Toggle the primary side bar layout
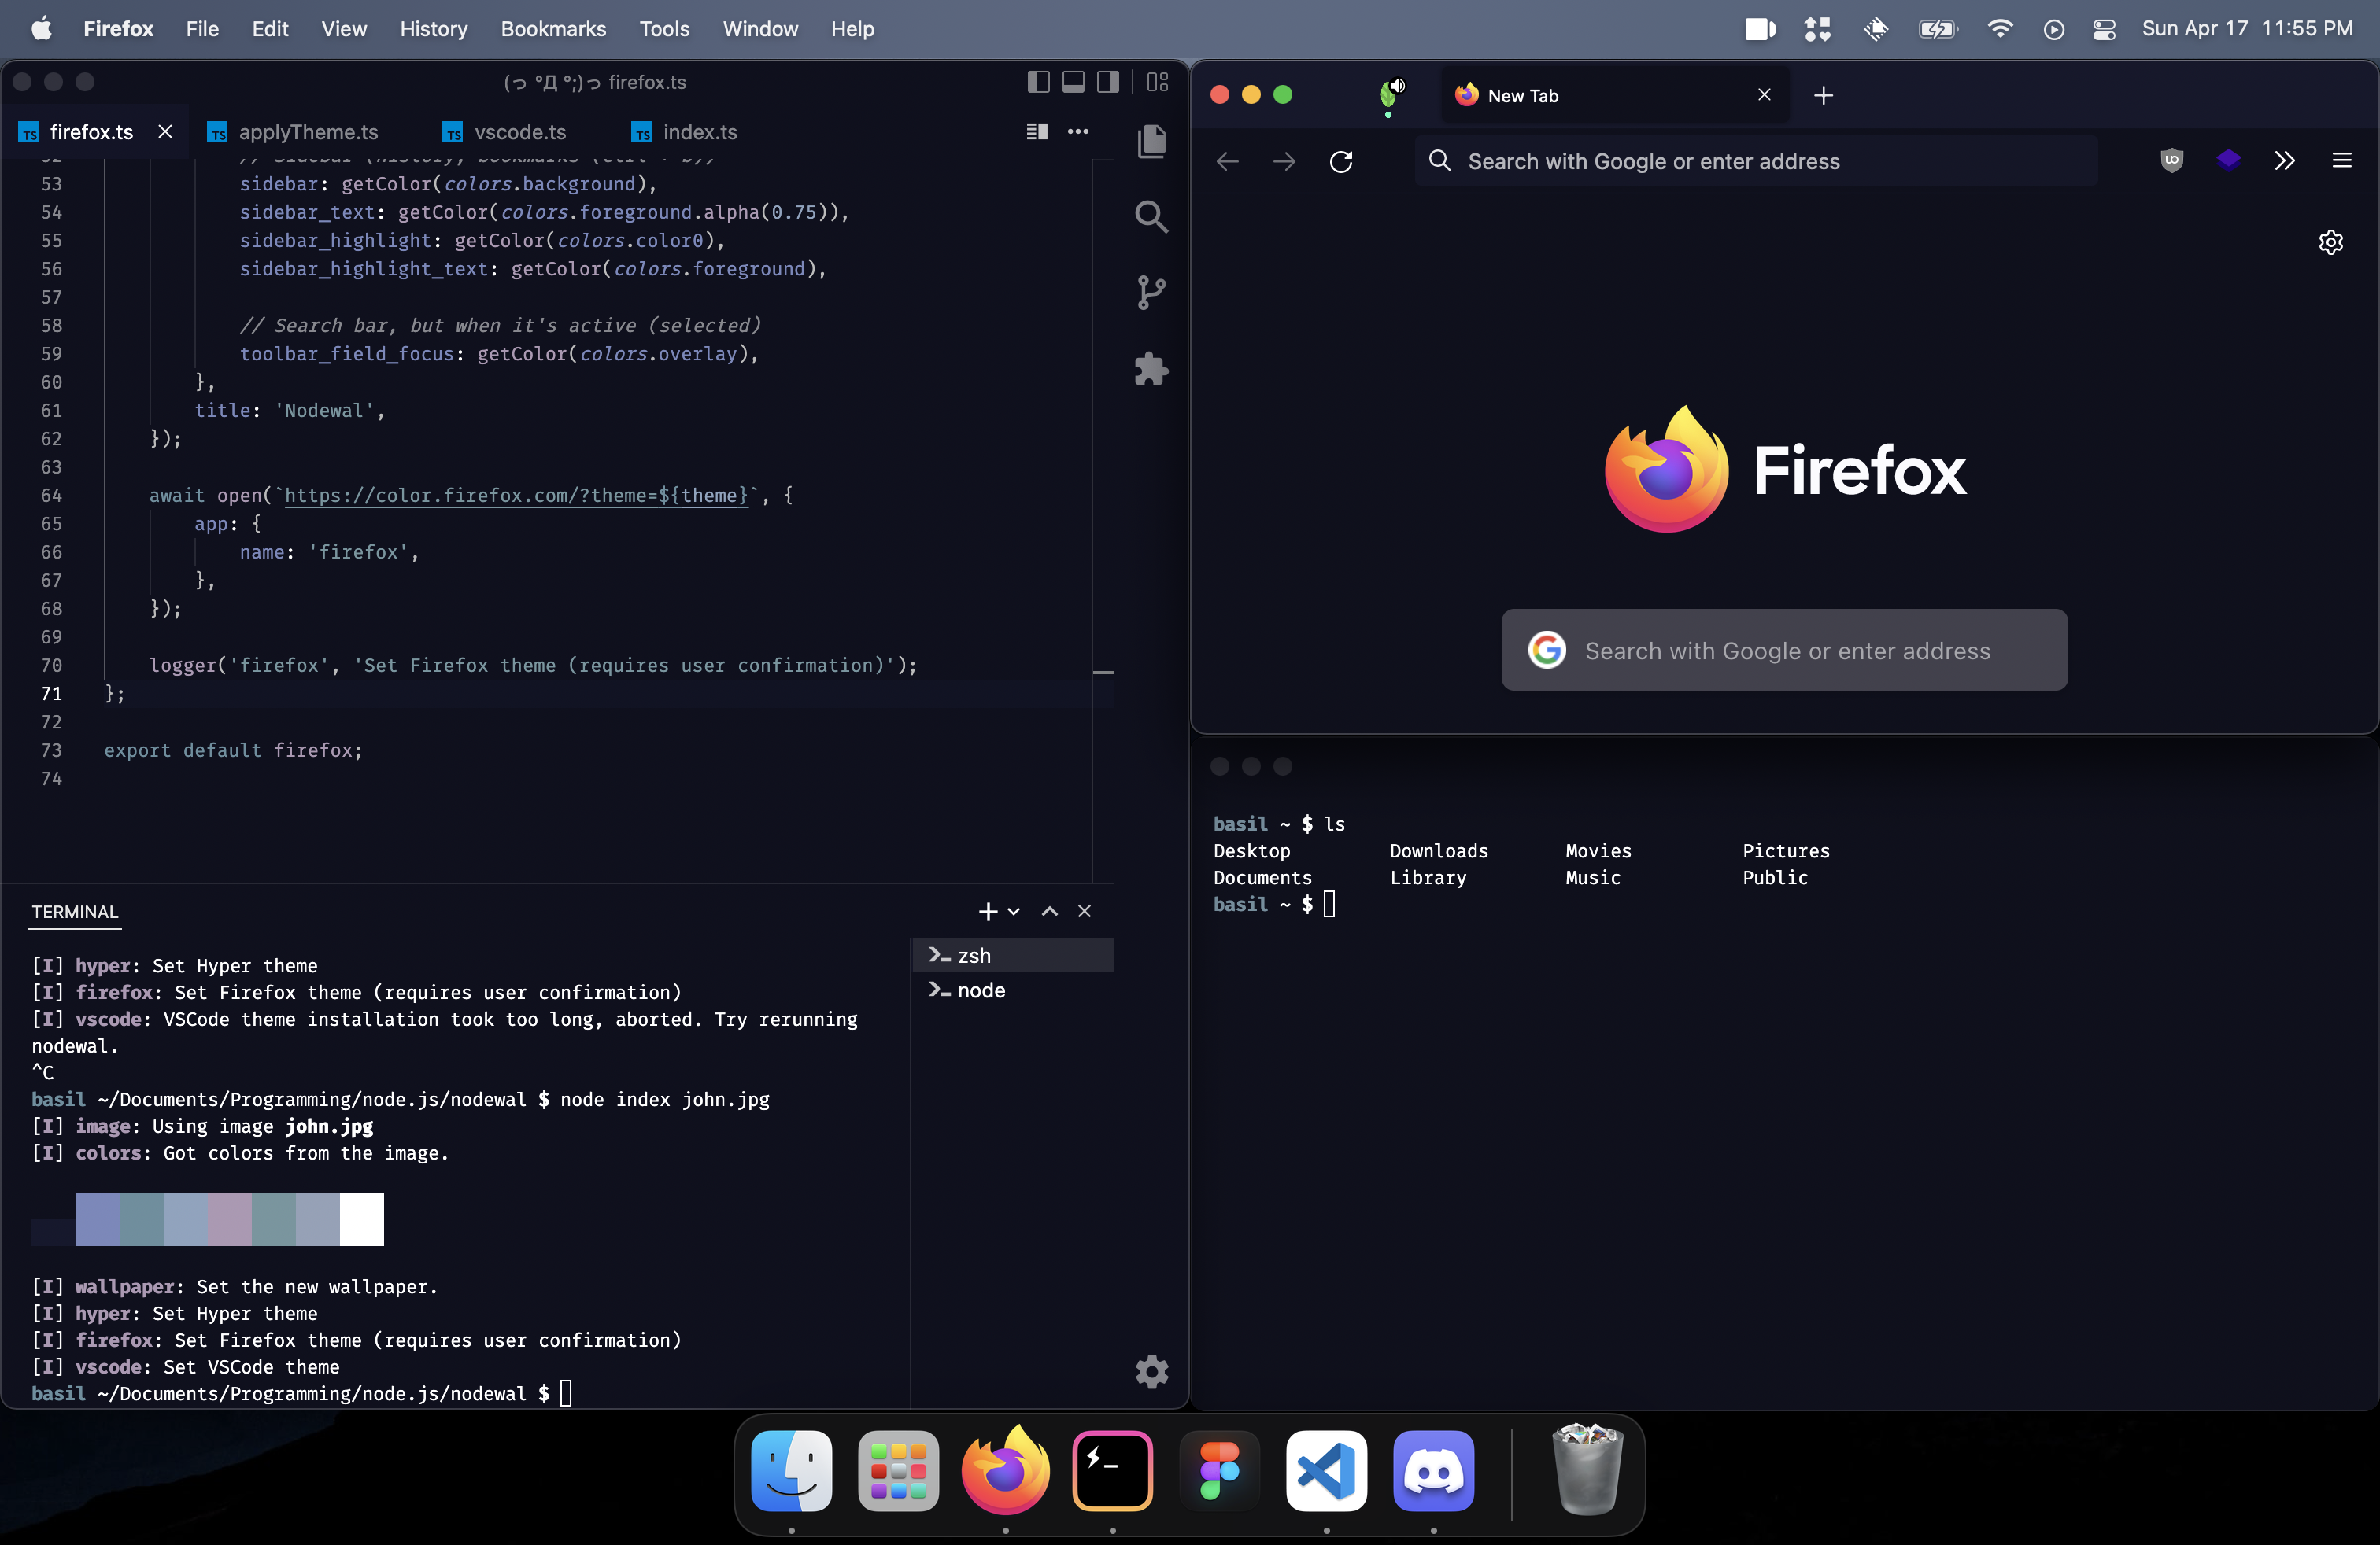Viewport: 2380px width, 1545px height. click(1038, 82)
